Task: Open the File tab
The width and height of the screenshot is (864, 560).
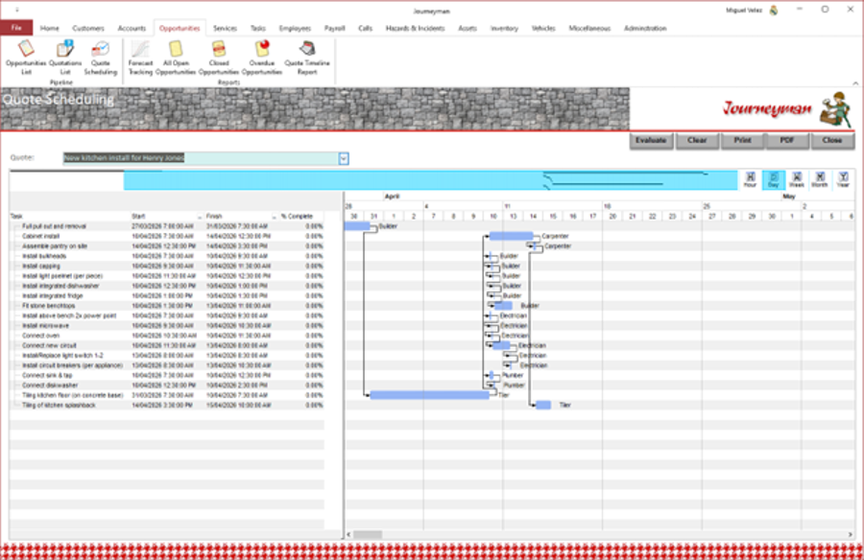Action: click(16, 28)
